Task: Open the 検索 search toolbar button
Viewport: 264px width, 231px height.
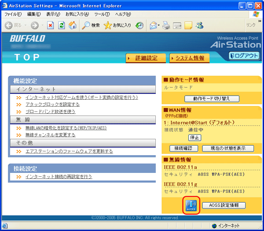Action: click(91, 26)
